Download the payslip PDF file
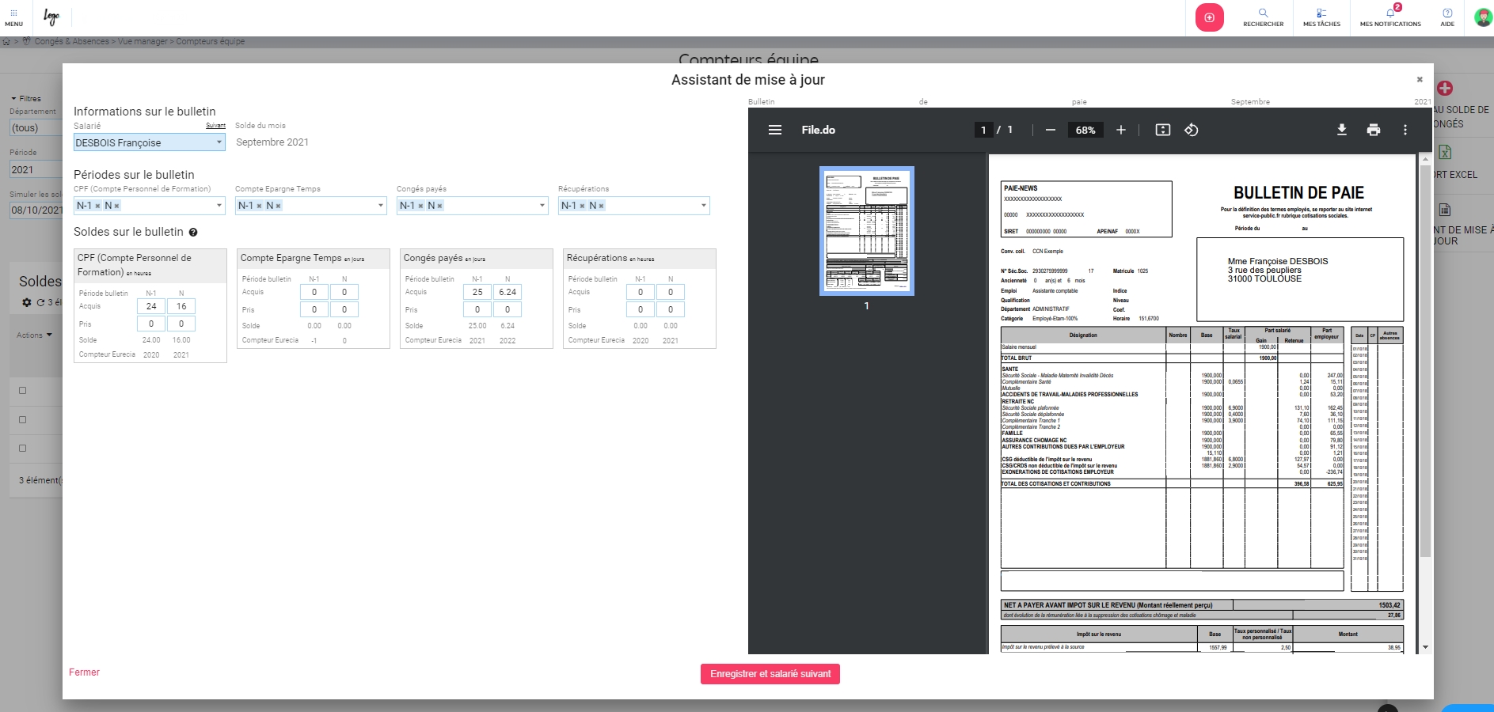The height and width of the screenshot is (712, 1494). pos(1341,130)
